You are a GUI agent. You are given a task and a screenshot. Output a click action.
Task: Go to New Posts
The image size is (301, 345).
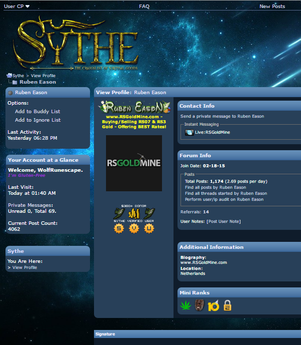(272, 7)
